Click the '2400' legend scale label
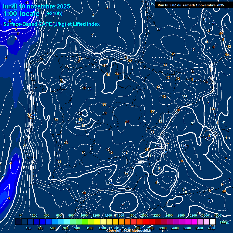The width and height of the screenshot is (233, 233). coord(169,215)
